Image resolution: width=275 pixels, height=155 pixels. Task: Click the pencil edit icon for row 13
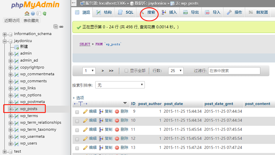[85, 148]
